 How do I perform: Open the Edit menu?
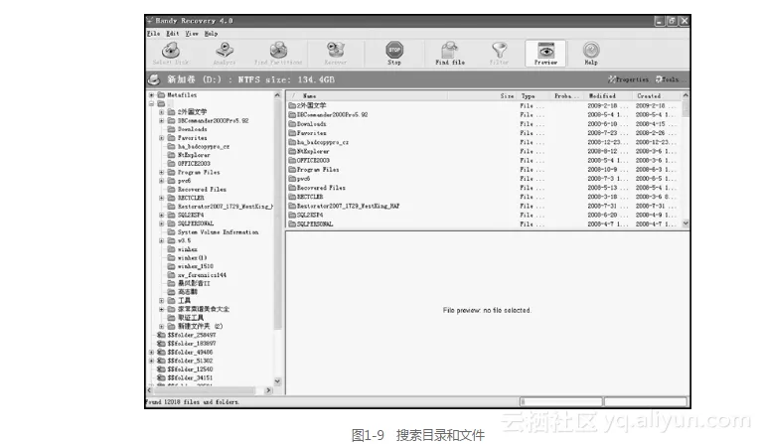[x=173, y=34]
